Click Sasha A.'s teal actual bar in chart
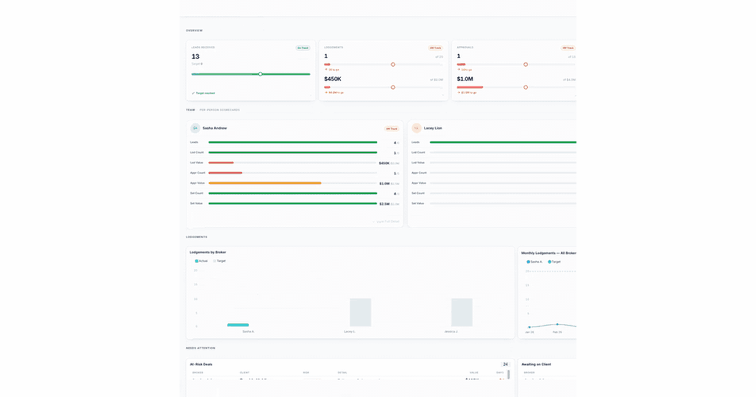 point(238,325)
